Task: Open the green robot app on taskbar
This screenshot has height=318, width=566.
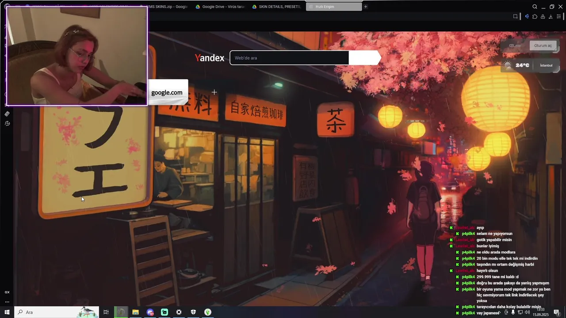Action: tap(164, 312)
